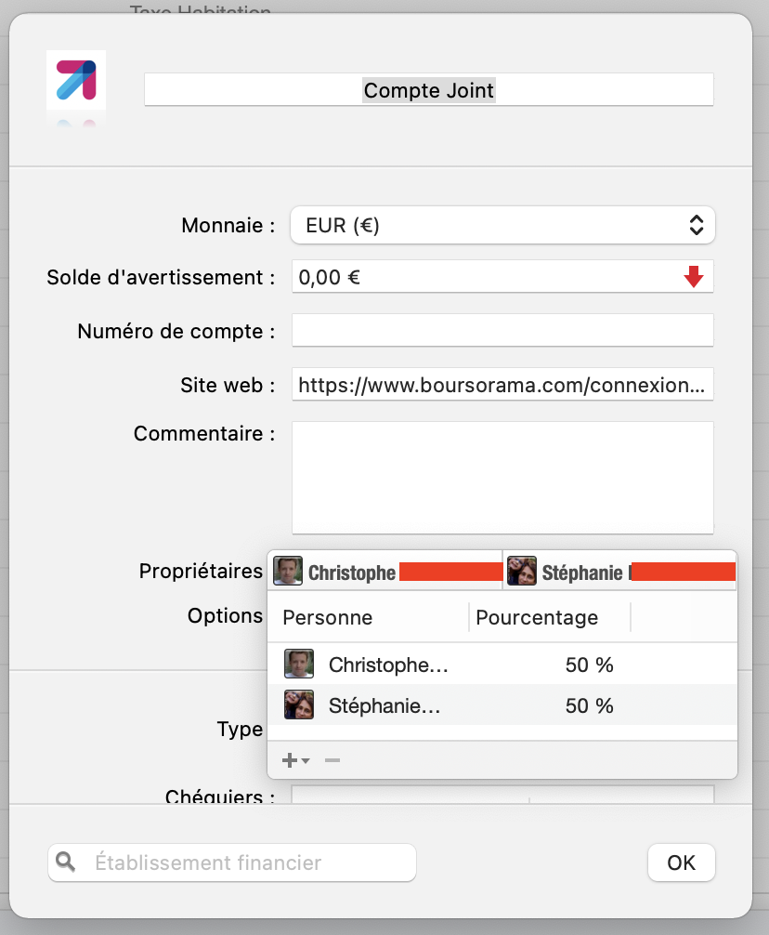Open the Monnaie currency dropdown
The image size is (769, 935).
point(502,225)
